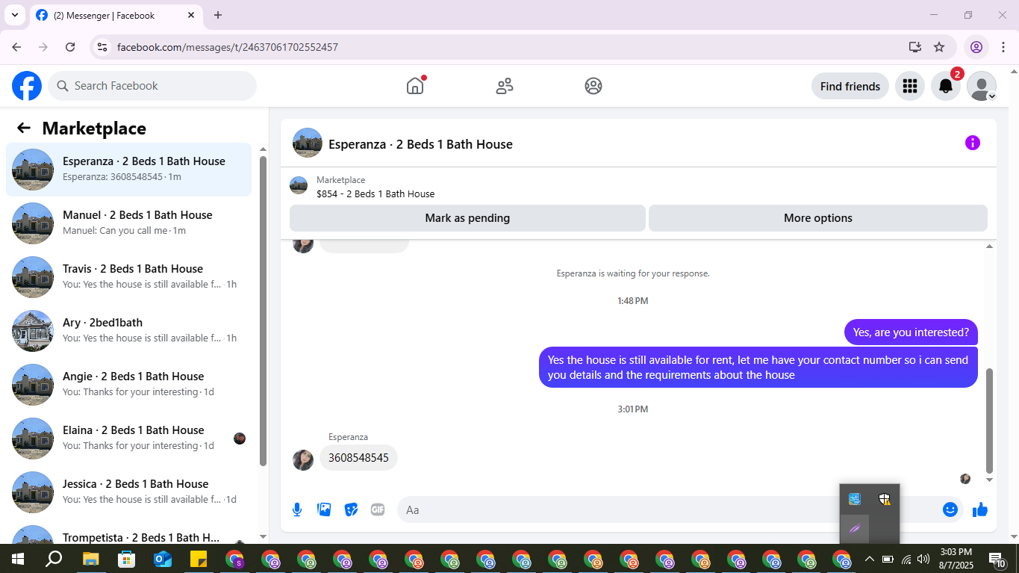Click the "Yes, are you interested?" message
This screenshot has height=573, width=1019.
pos(911,332)
